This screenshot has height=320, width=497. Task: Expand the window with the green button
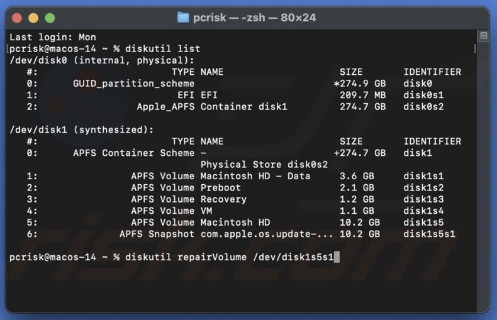[50, 18]
